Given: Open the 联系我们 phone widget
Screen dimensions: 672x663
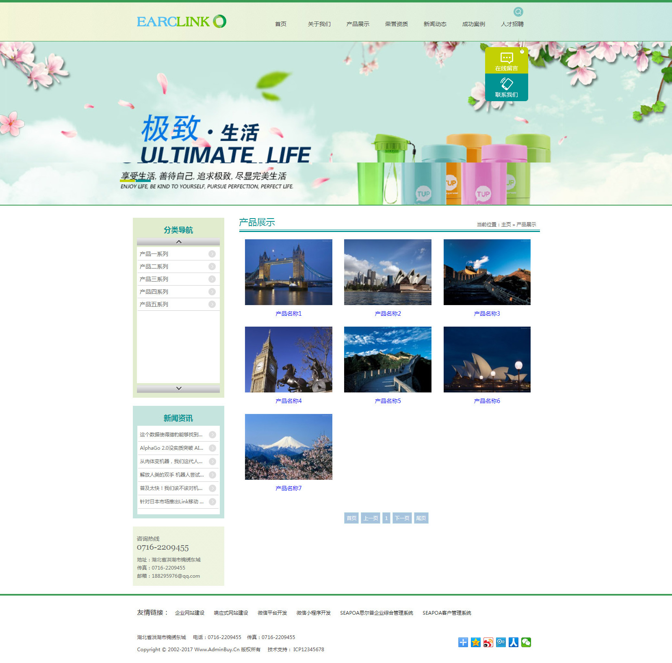Looking at the screenshot, I should 506,88.
